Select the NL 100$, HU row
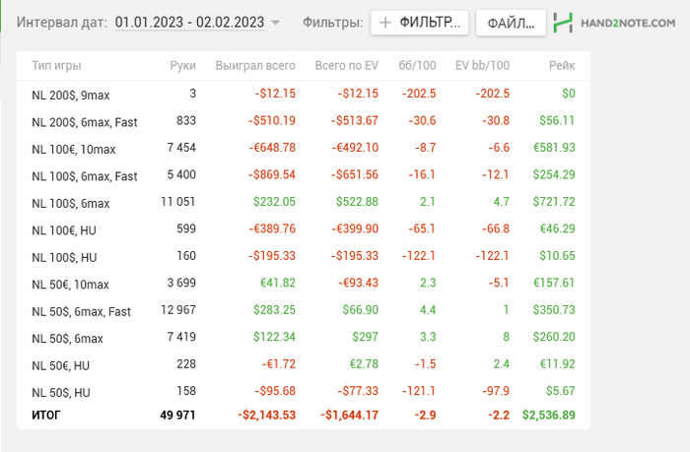This screenshot has width=690, height=452. [x=304, y=256]
